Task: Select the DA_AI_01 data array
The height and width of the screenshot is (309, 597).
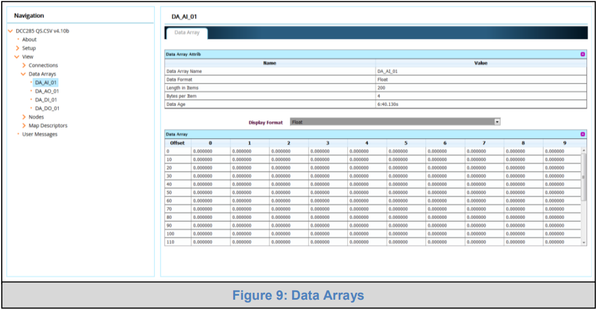Action: click(46, 82)
